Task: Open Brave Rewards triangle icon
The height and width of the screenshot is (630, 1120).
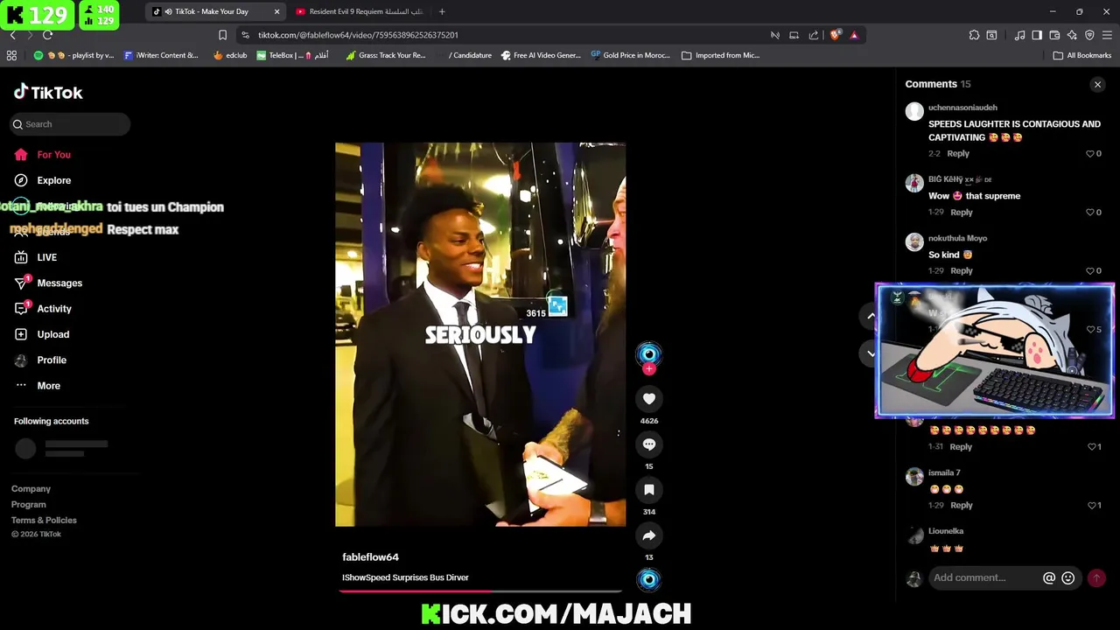Action: tap(854, 35)
